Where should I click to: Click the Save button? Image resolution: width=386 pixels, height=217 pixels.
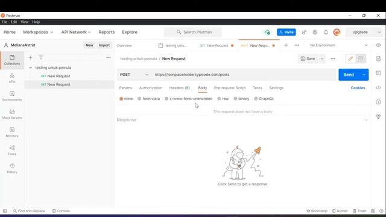coord(308,58)
